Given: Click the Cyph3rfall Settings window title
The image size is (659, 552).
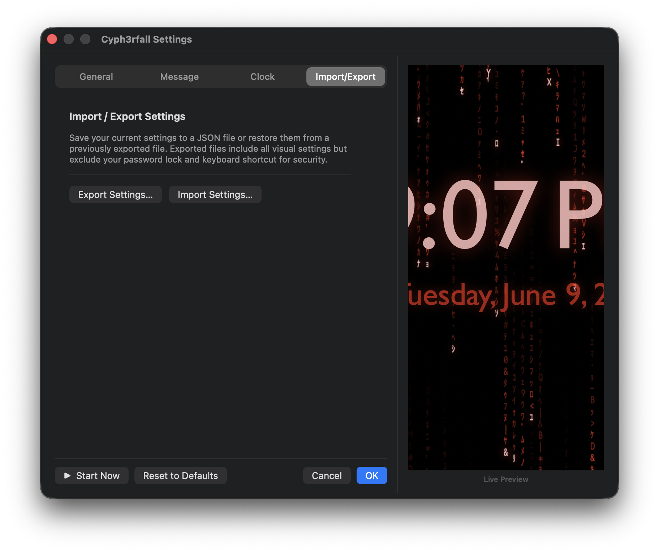Looking at the screenshot, I should (146, 39).
